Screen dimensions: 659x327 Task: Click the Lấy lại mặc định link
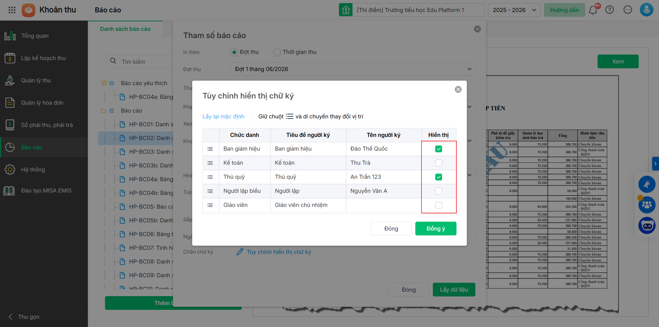(223, 116)
